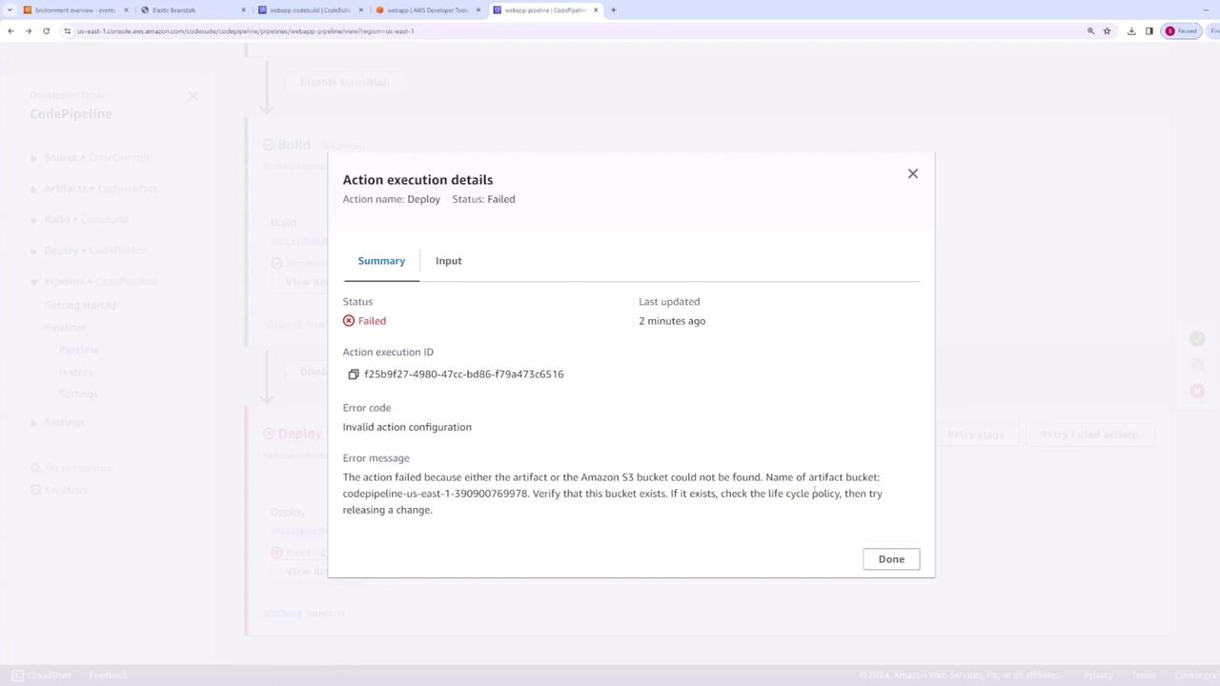Open browser downloads
The image size is (1220, 686).
1131,30
